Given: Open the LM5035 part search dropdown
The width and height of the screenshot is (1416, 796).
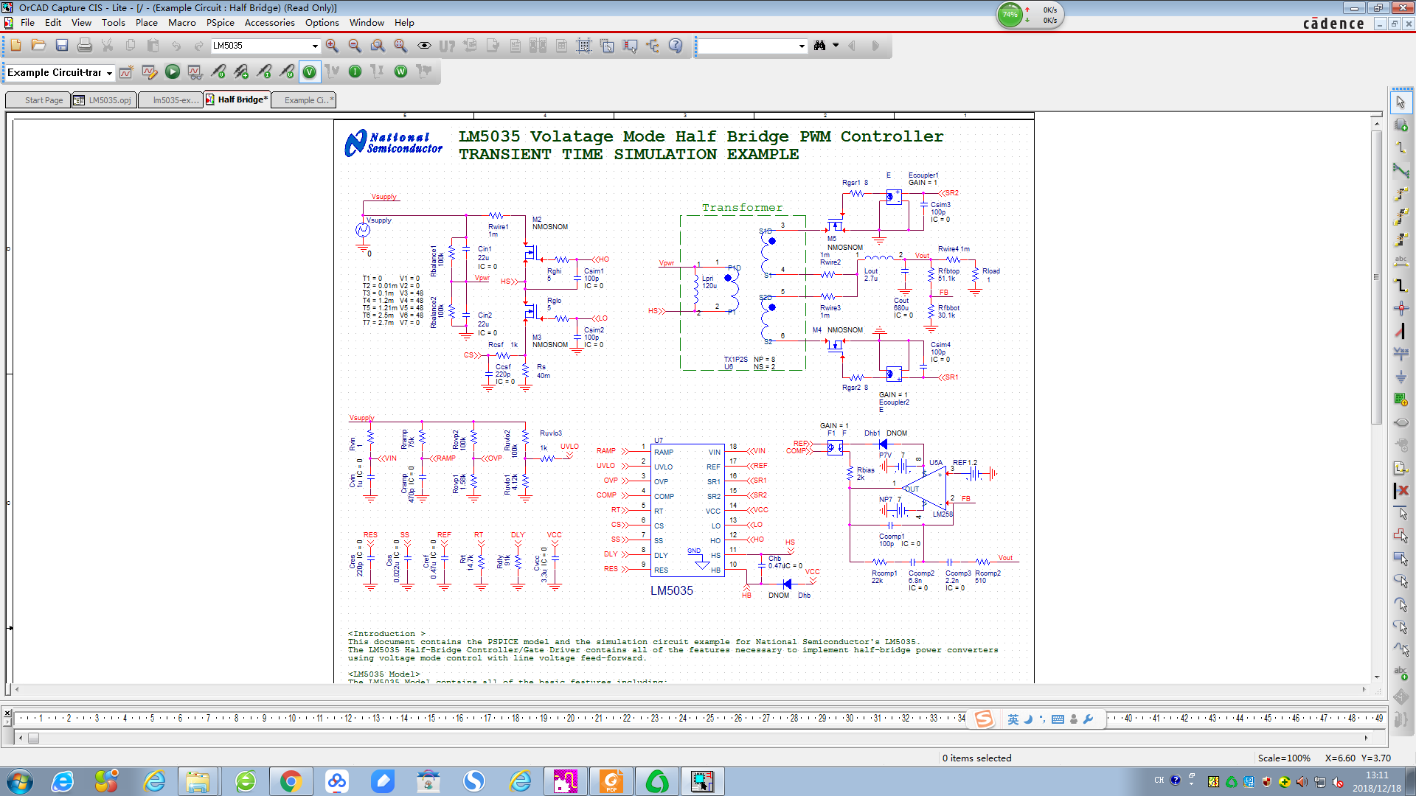Looking at the screenshot, I should [x=315, y=46].
